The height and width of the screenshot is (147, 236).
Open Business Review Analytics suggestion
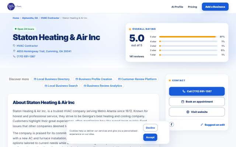click(x=103, y=86)
